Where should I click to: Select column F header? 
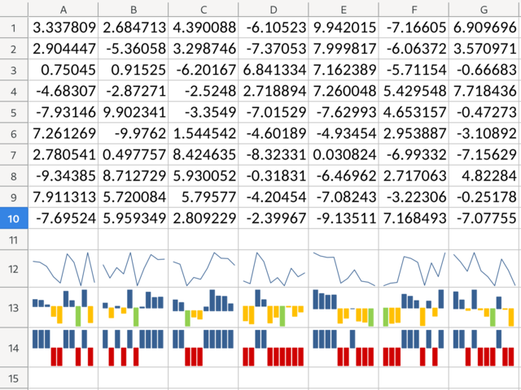pos(414,10)
